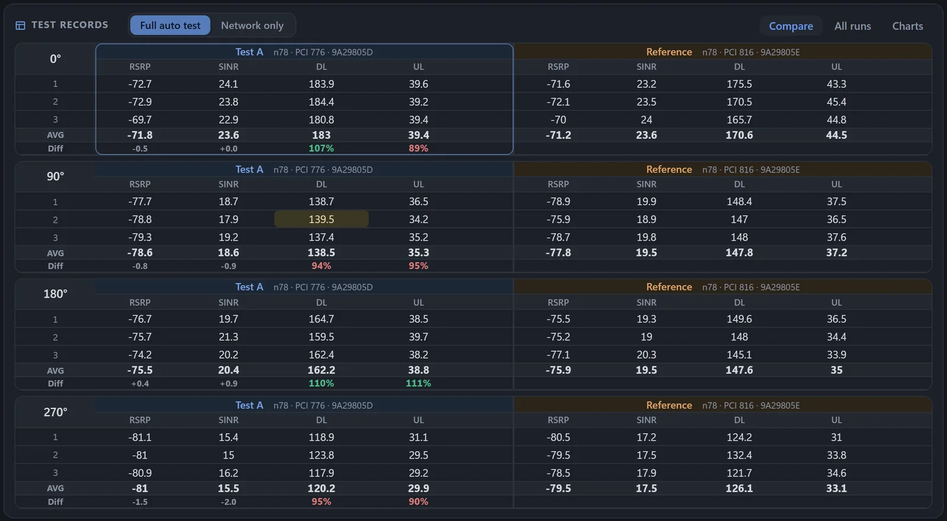Select the 0° angle label
Screen dimensions: 947x521
click(55, 59)
